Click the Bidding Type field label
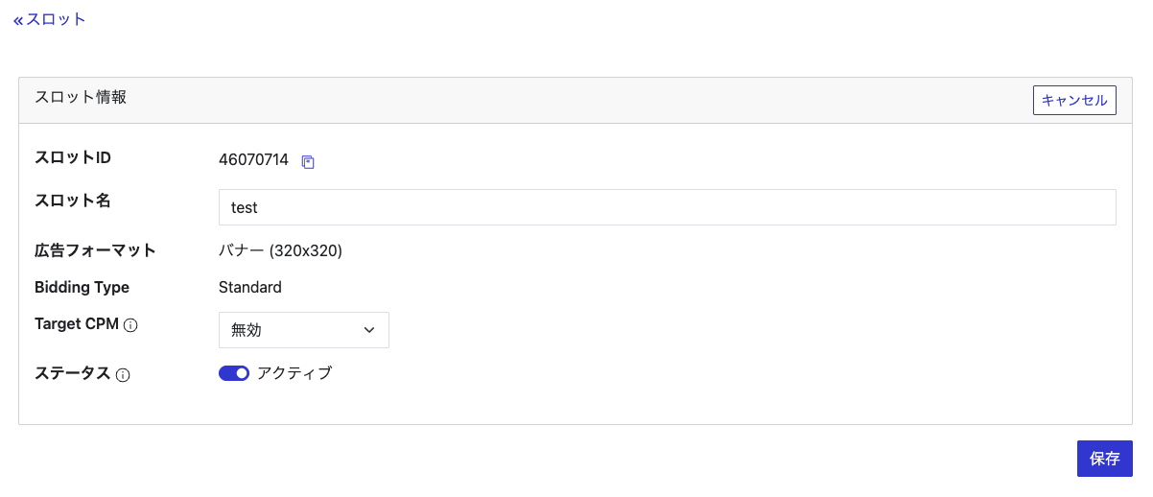1153x497 pixels. coord(82,287)
